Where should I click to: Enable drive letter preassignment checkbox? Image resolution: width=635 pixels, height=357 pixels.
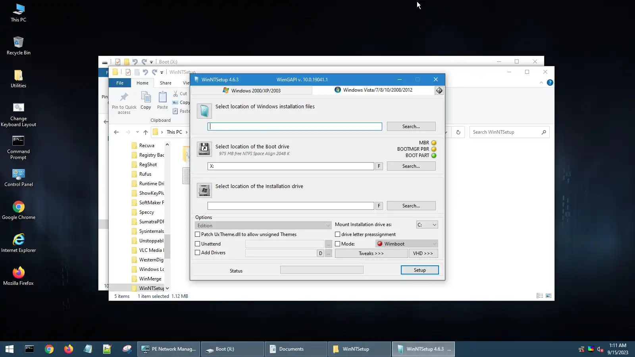[x=338, y=234]
